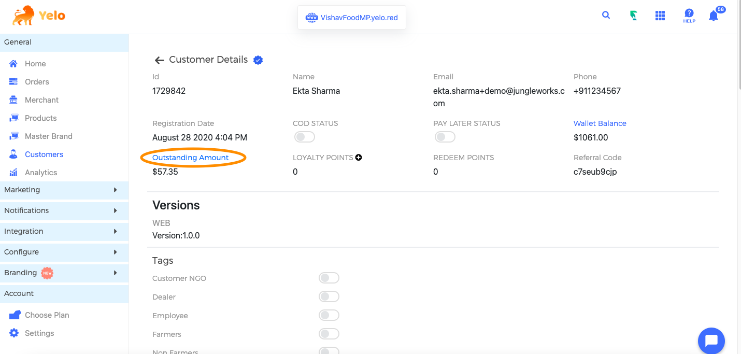Viewport: 741px width, 354px height.
Task: Enable the Pay Later Status switch
Action: [445, 137]
